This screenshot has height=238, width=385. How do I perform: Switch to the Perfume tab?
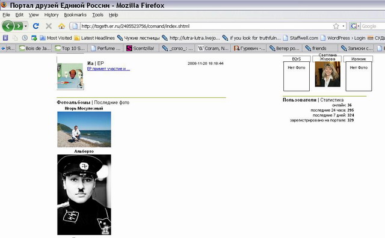coord(106,48)
